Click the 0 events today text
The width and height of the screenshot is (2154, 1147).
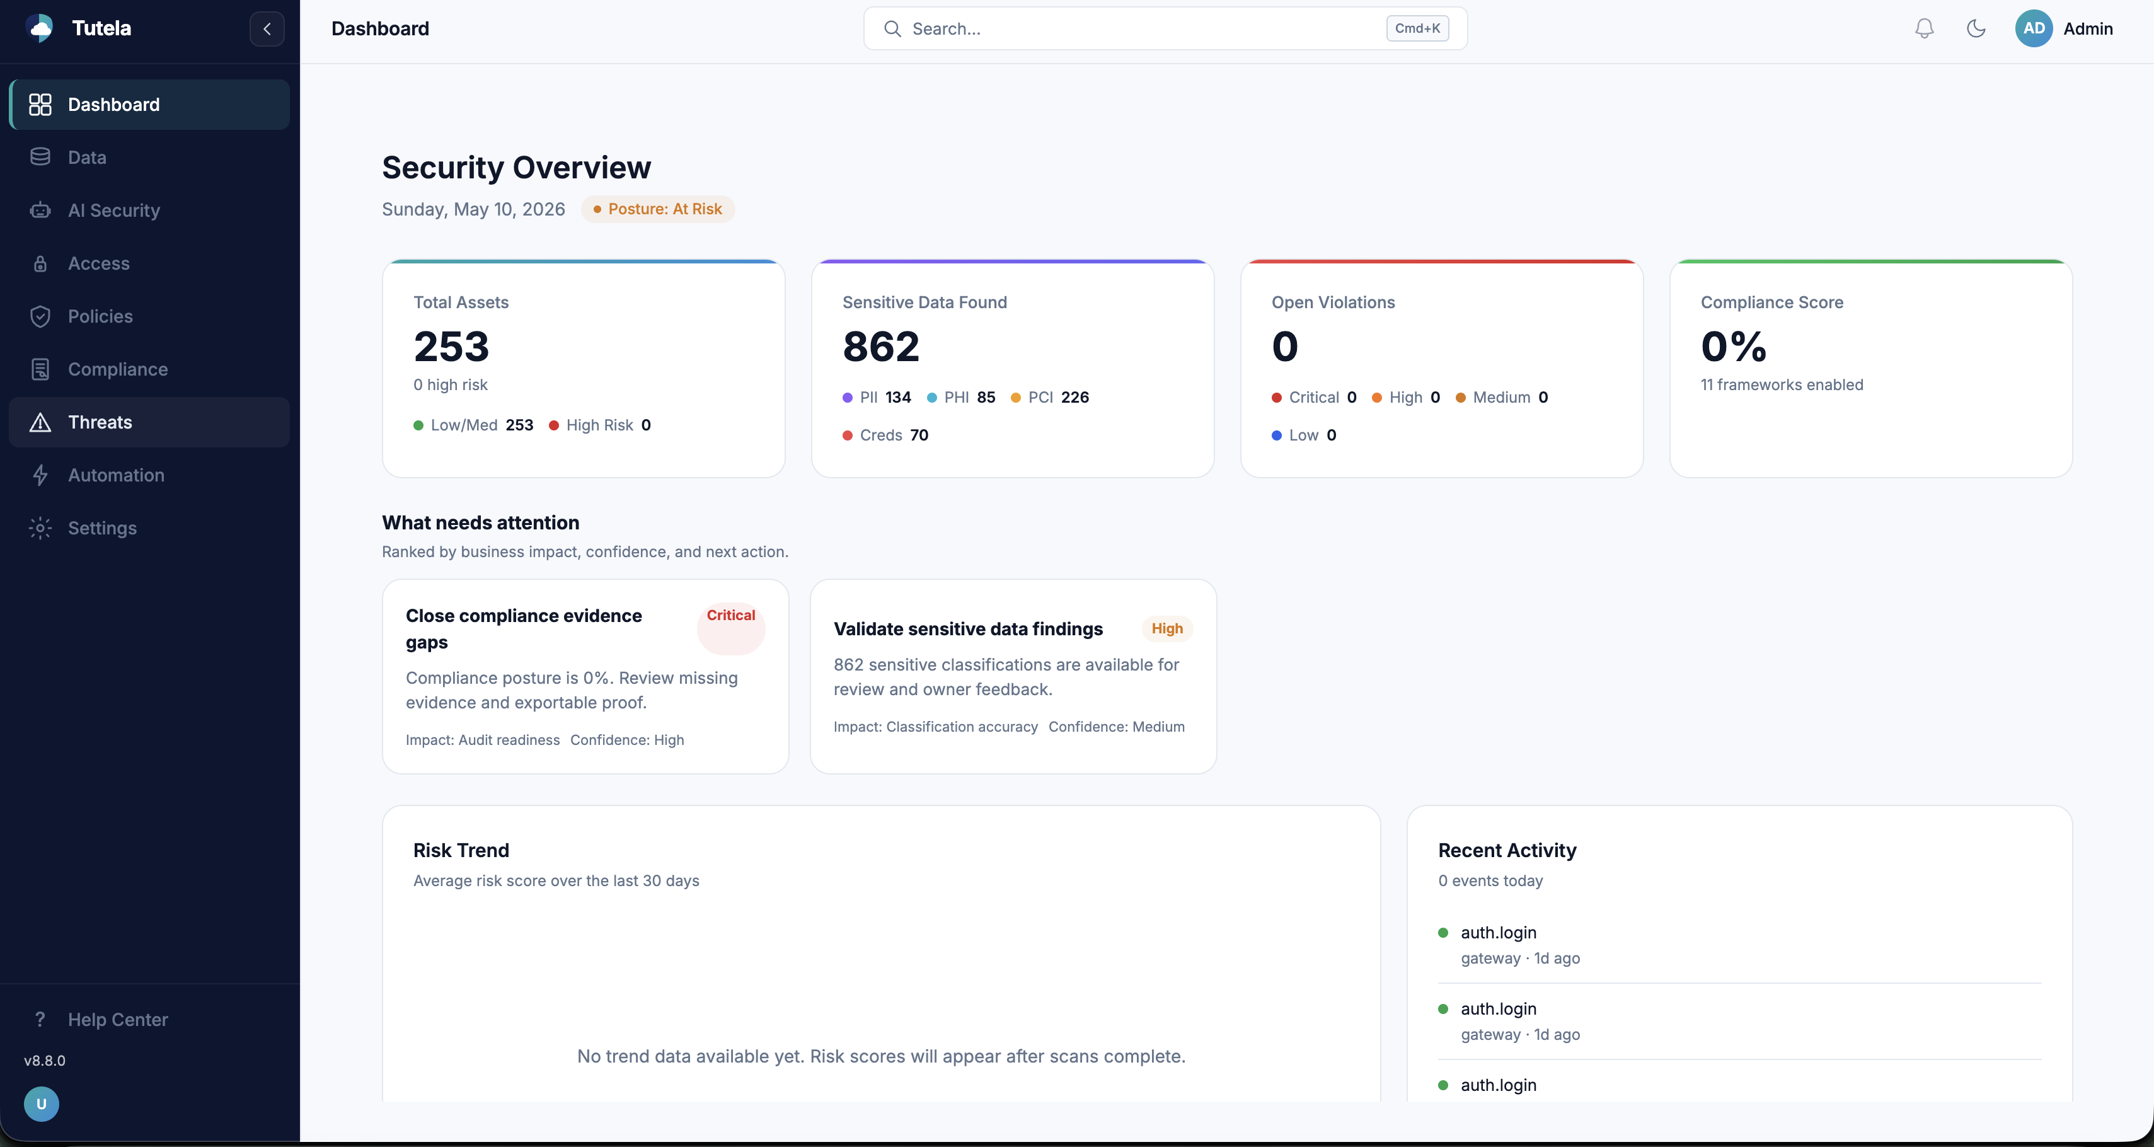click(1490, 880)
